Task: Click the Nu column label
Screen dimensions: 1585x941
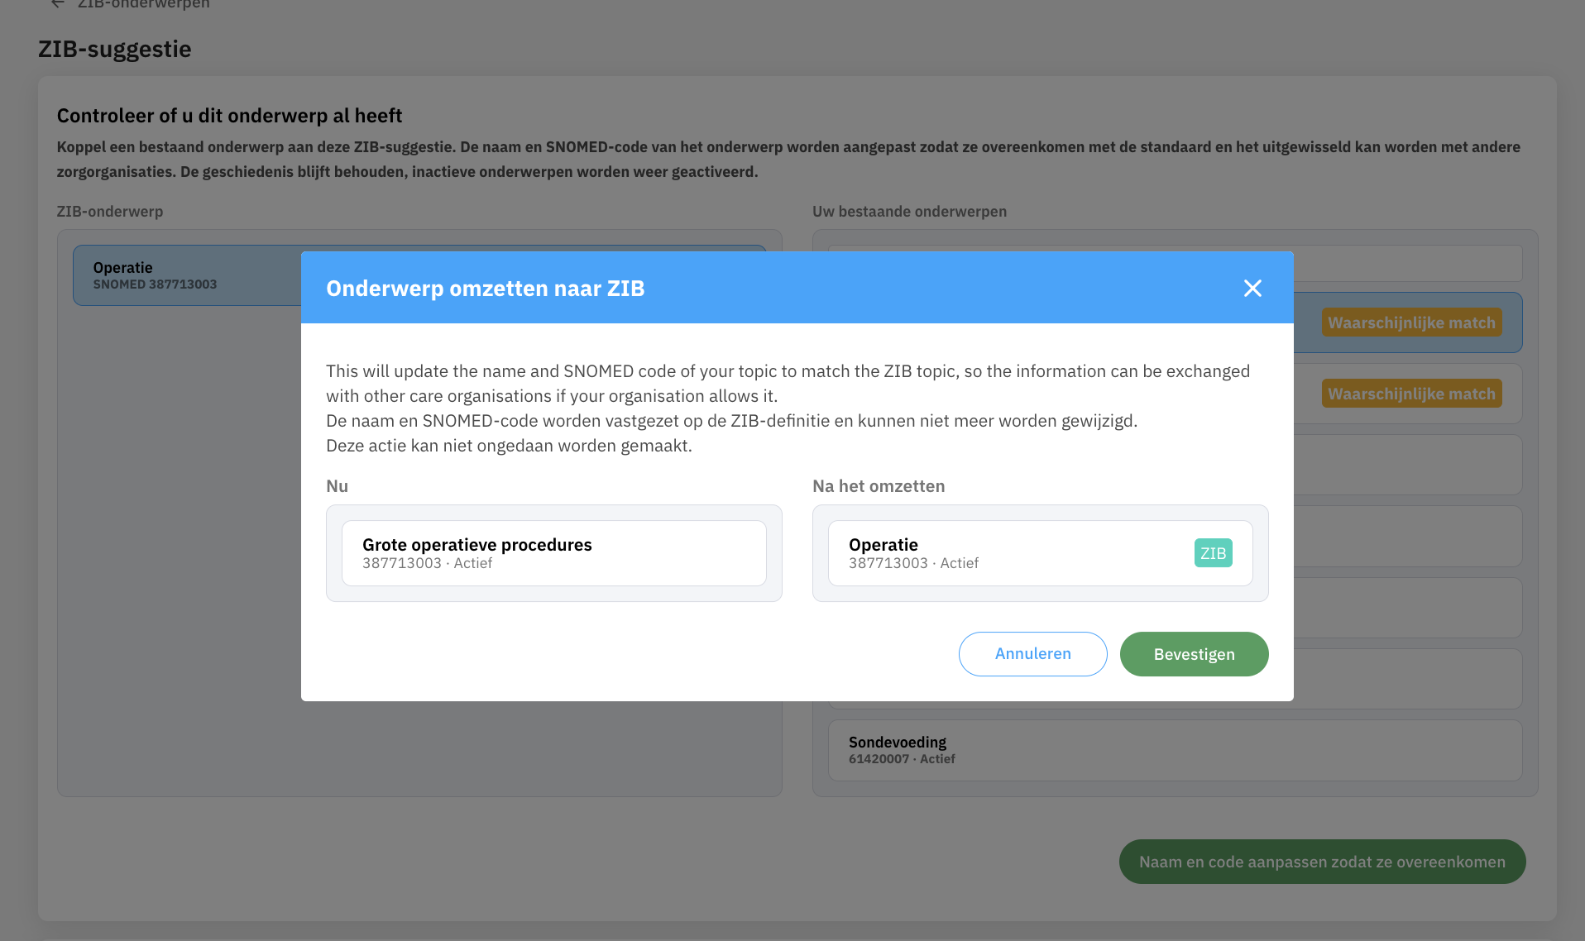Action: (337, 486)
